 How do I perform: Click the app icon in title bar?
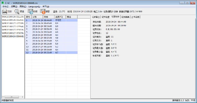pyautogui.click(x=3, y=3)
